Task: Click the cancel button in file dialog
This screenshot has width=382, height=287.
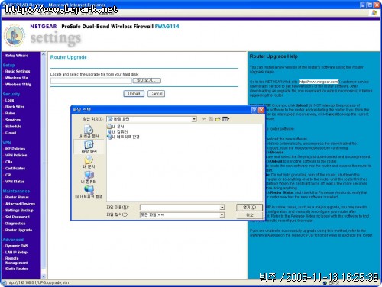Action: [x=249, y=215]
